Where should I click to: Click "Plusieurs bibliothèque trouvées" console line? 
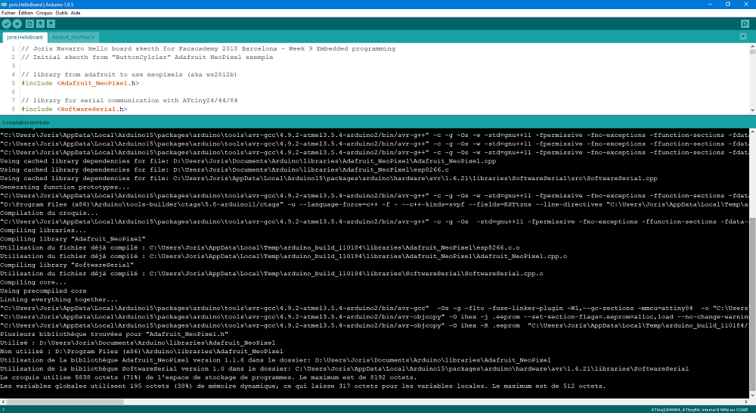114,334
